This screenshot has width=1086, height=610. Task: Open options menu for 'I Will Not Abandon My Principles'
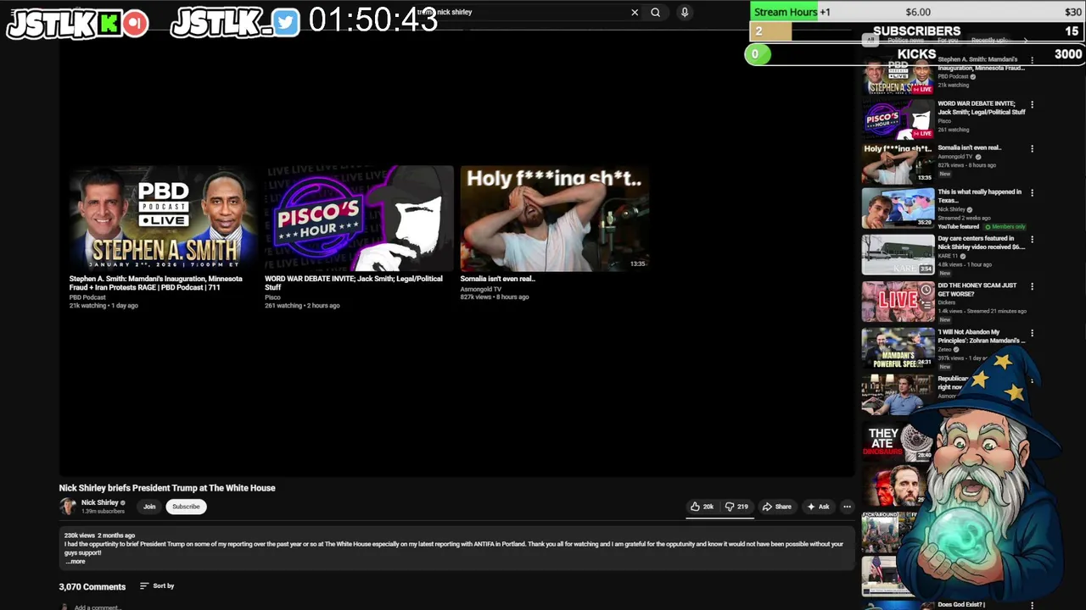point(1032,333)
